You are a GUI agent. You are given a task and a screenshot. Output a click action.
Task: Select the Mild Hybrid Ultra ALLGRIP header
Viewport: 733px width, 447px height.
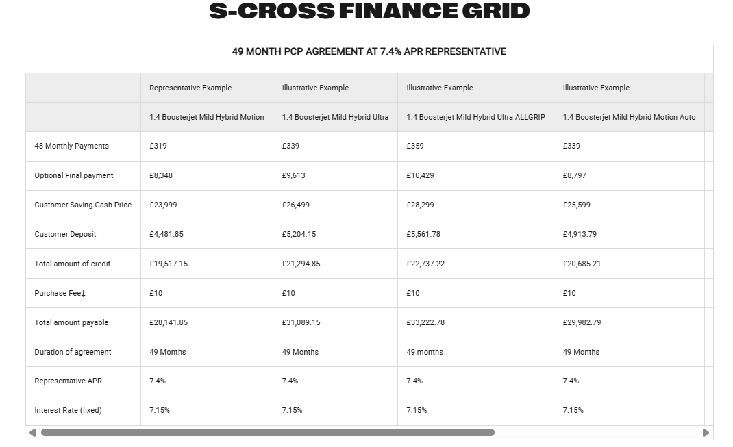[475, 117]
